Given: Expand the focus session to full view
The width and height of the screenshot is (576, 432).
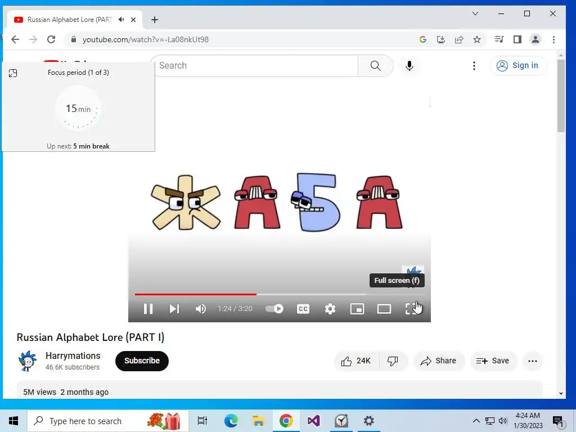Looking at the screenshot, I should [x=13, y=73].
